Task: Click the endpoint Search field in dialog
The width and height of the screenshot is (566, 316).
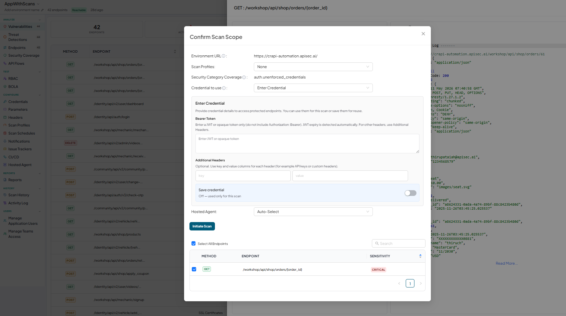Action: click(x=398, y=244)
